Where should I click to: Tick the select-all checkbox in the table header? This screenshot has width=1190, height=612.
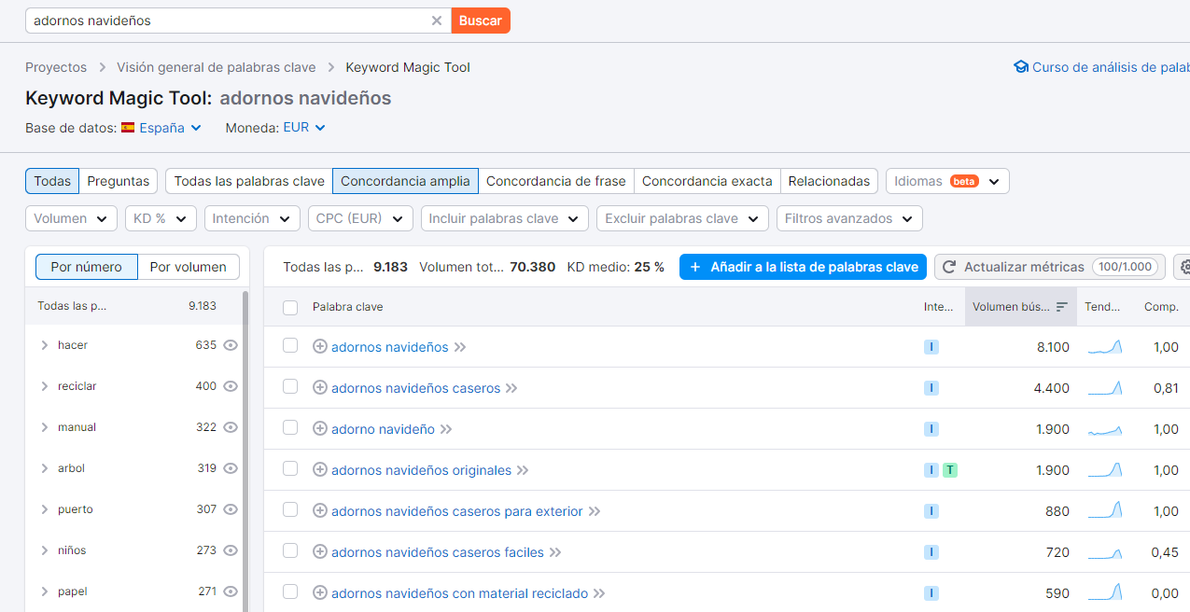click(290, 307)
